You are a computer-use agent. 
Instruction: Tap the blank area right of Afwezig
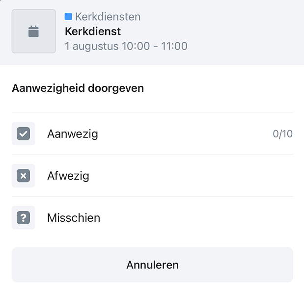click(196, 176)
